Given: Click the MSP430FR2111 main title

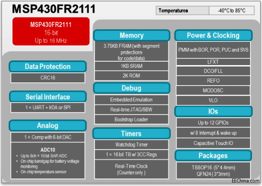Looking at the screenshot, I should [54, 9].
